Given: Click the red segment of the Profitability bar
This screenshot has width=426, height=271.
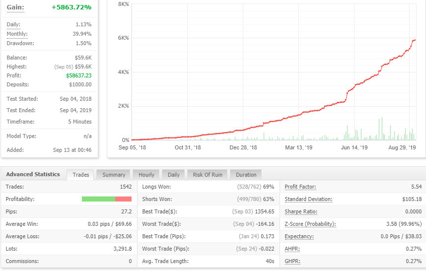Looking at the screenshot, I should [x=123, y=199].
